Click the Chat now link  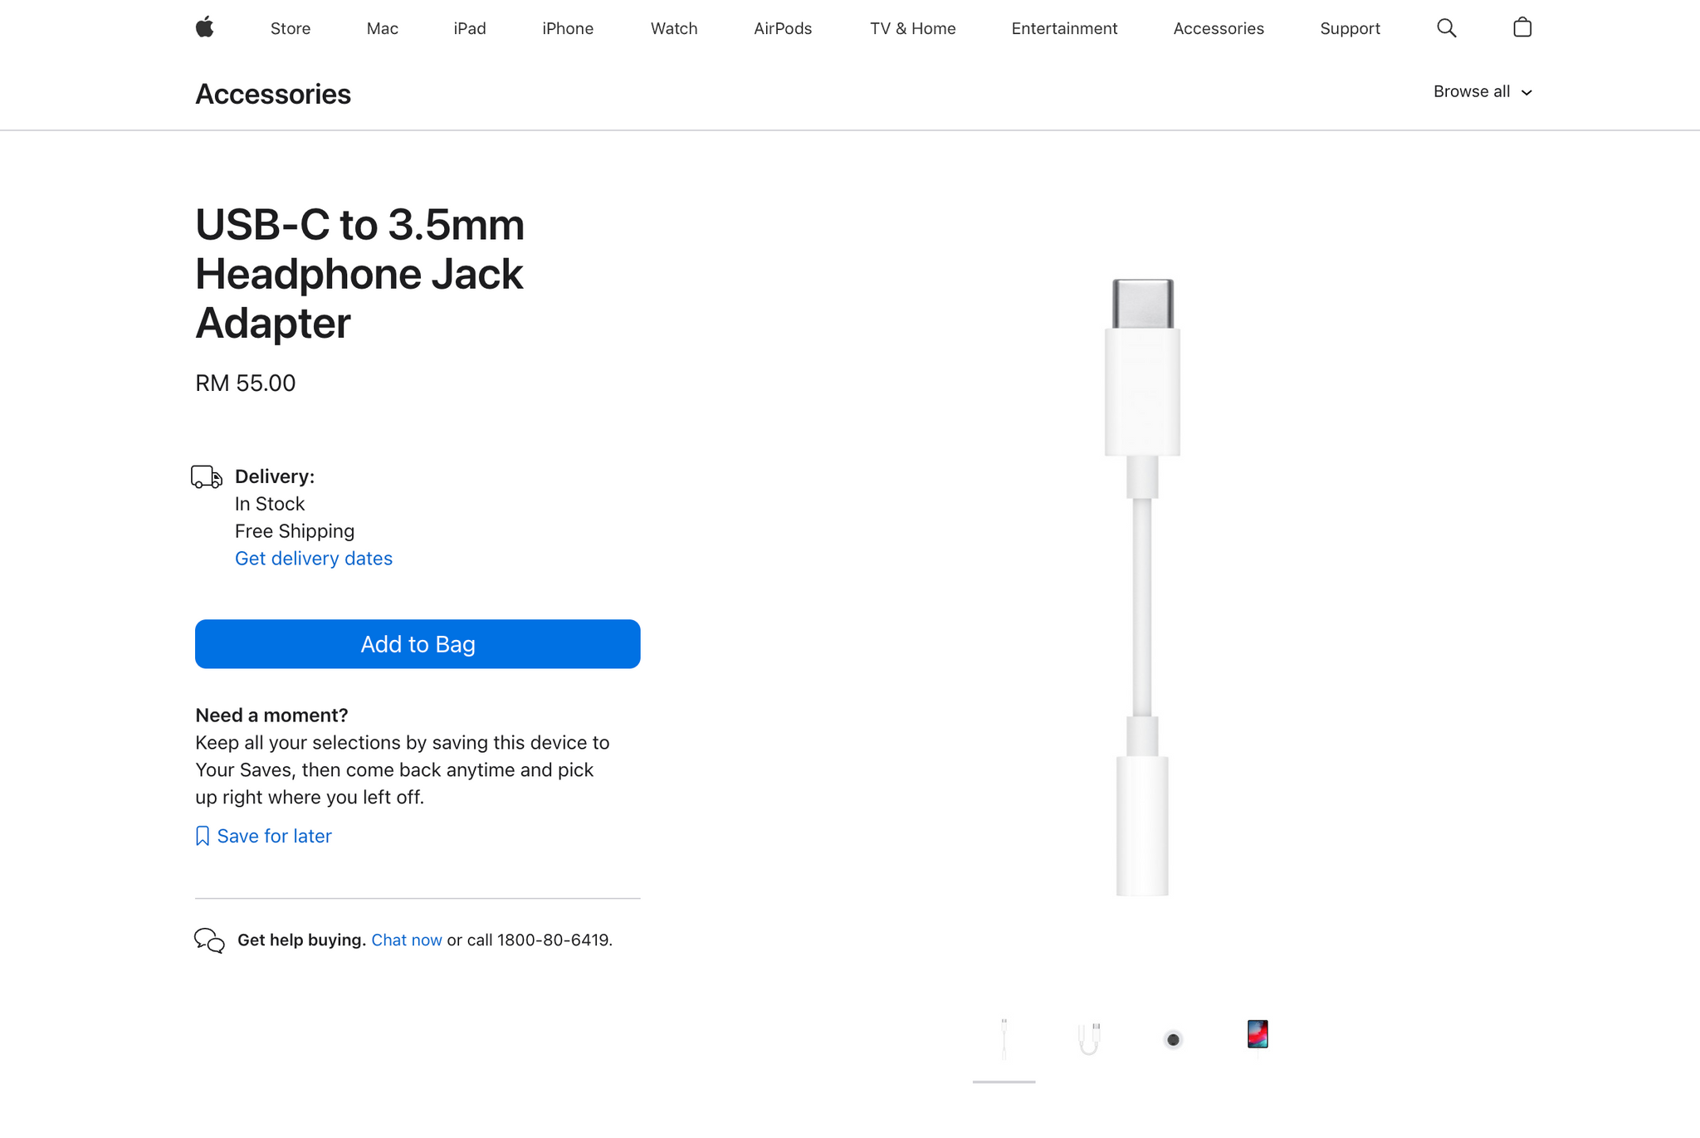pyautogui.click(x=407, y=940)
